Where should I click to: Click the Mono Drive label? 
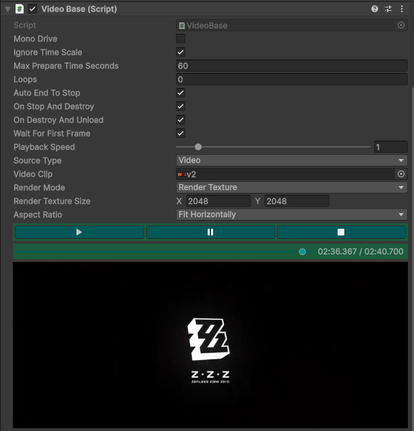coord(35,39)
